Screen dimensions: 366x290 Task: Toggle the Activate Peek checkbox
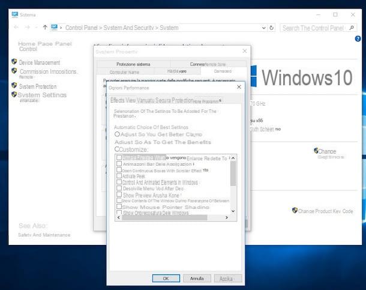pos(119,176)
